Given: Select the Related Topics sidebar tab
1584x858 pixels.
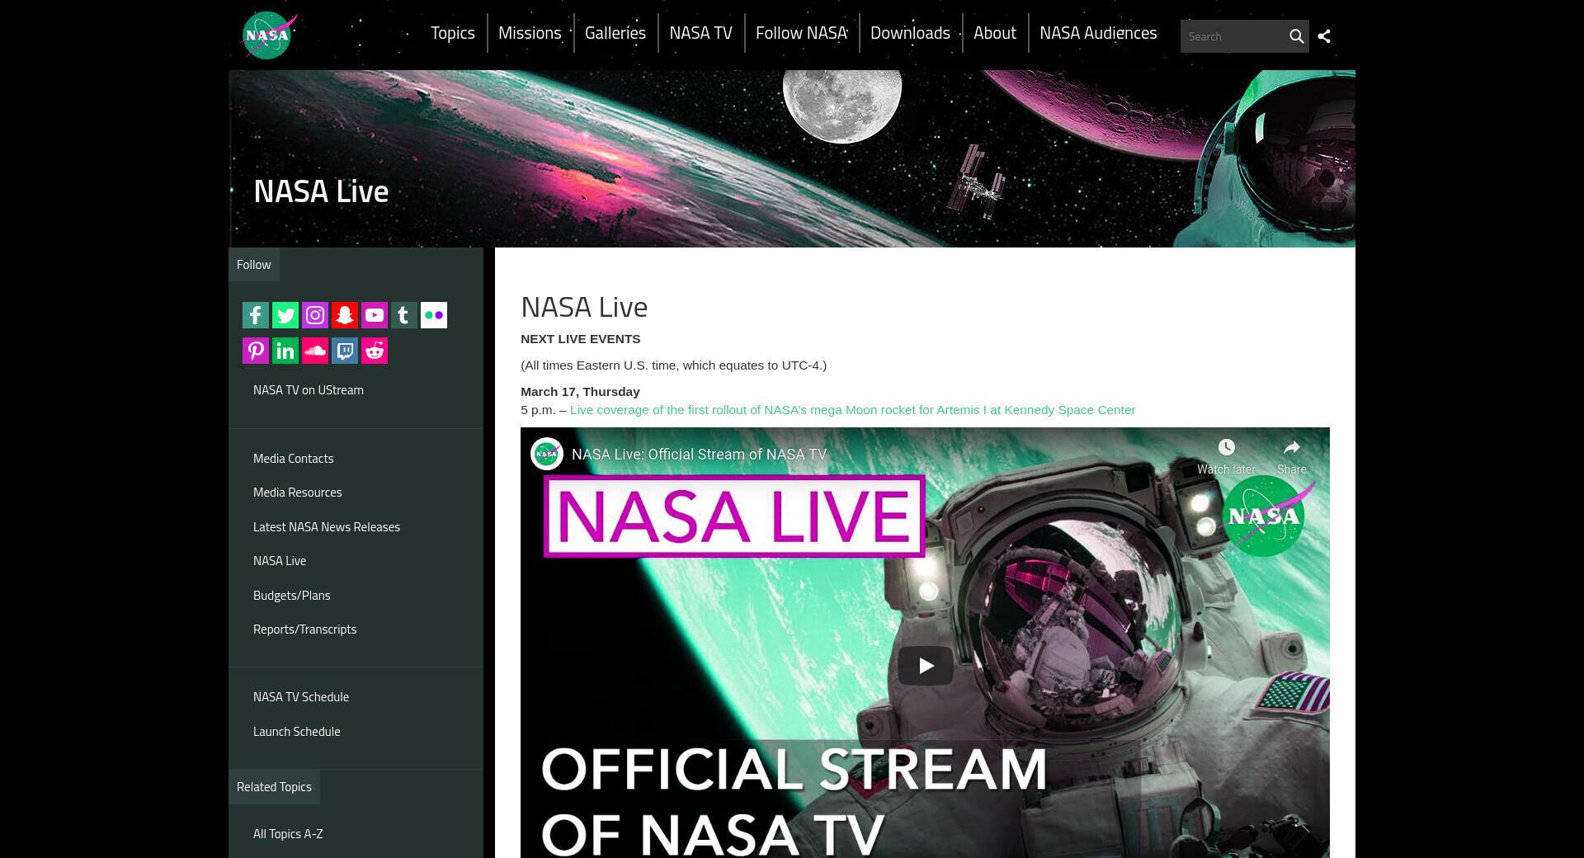Looking at the screenshot, I should pyautogui.click(x=274, y=787).
